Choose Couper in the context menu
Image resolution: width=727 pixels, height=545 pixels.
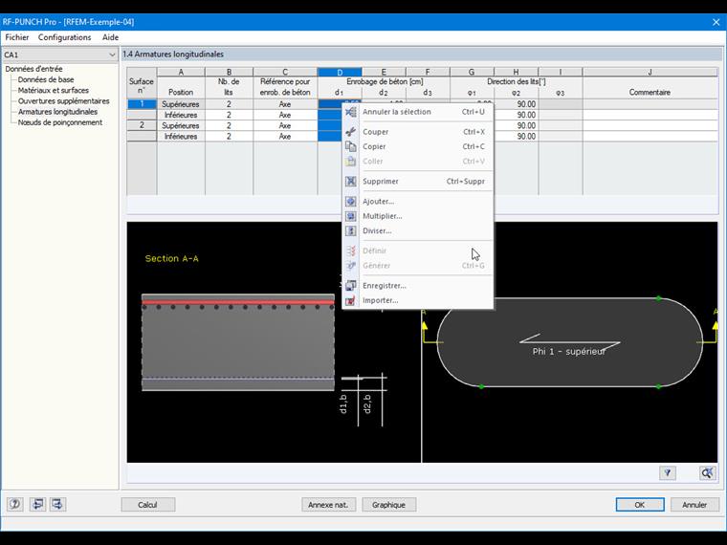[x=418, y=132]
